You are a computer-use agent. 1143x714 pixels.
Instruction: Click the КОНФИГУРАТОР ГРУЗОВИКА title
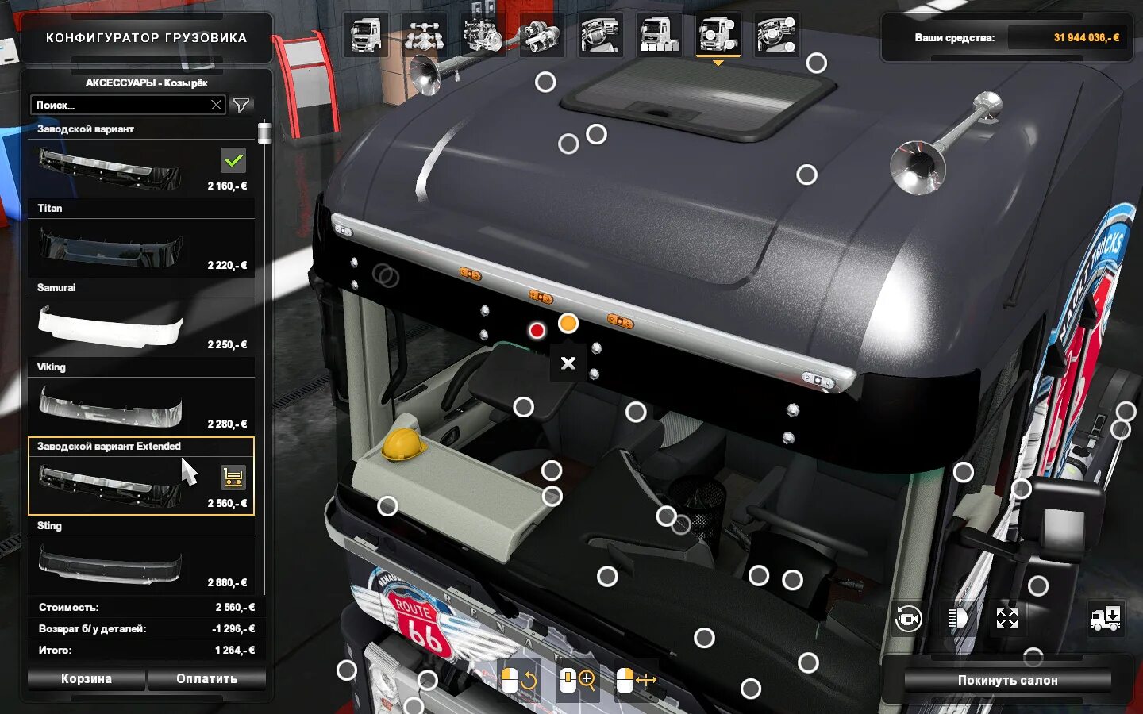147,37
